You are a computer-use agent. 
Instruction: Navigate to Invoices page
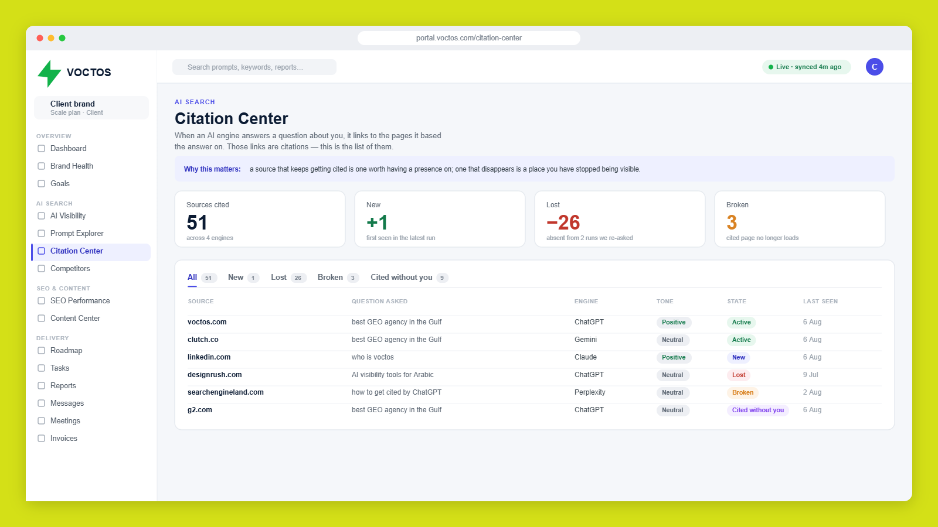click(x=91, y=439)
